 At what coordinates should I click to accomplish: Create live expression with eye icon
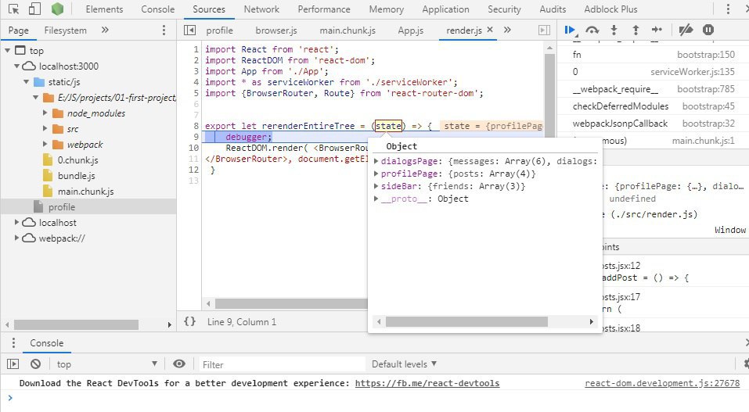(x=179, y=364)
